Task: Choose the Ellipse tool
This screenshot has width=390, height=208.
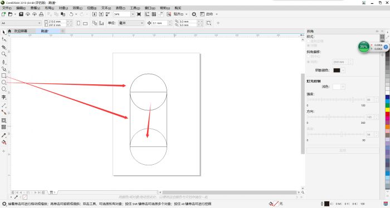Action: pyautogui.click(x=4, y=82)
